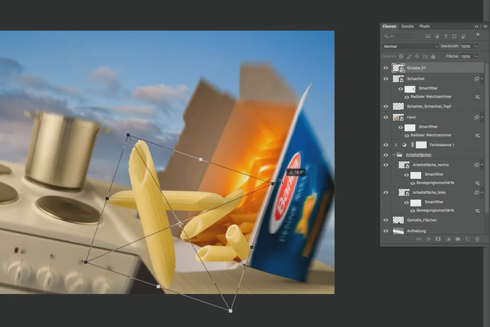Select the Aufhellung layer thumbnail
Viewport: 490px width, 327px height.
[x=398, y=231]
